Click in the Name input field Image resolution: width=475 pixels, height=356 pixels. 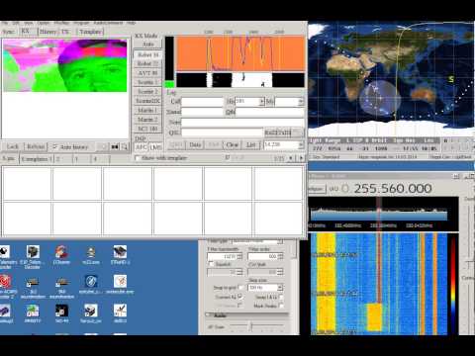(203, 112)
